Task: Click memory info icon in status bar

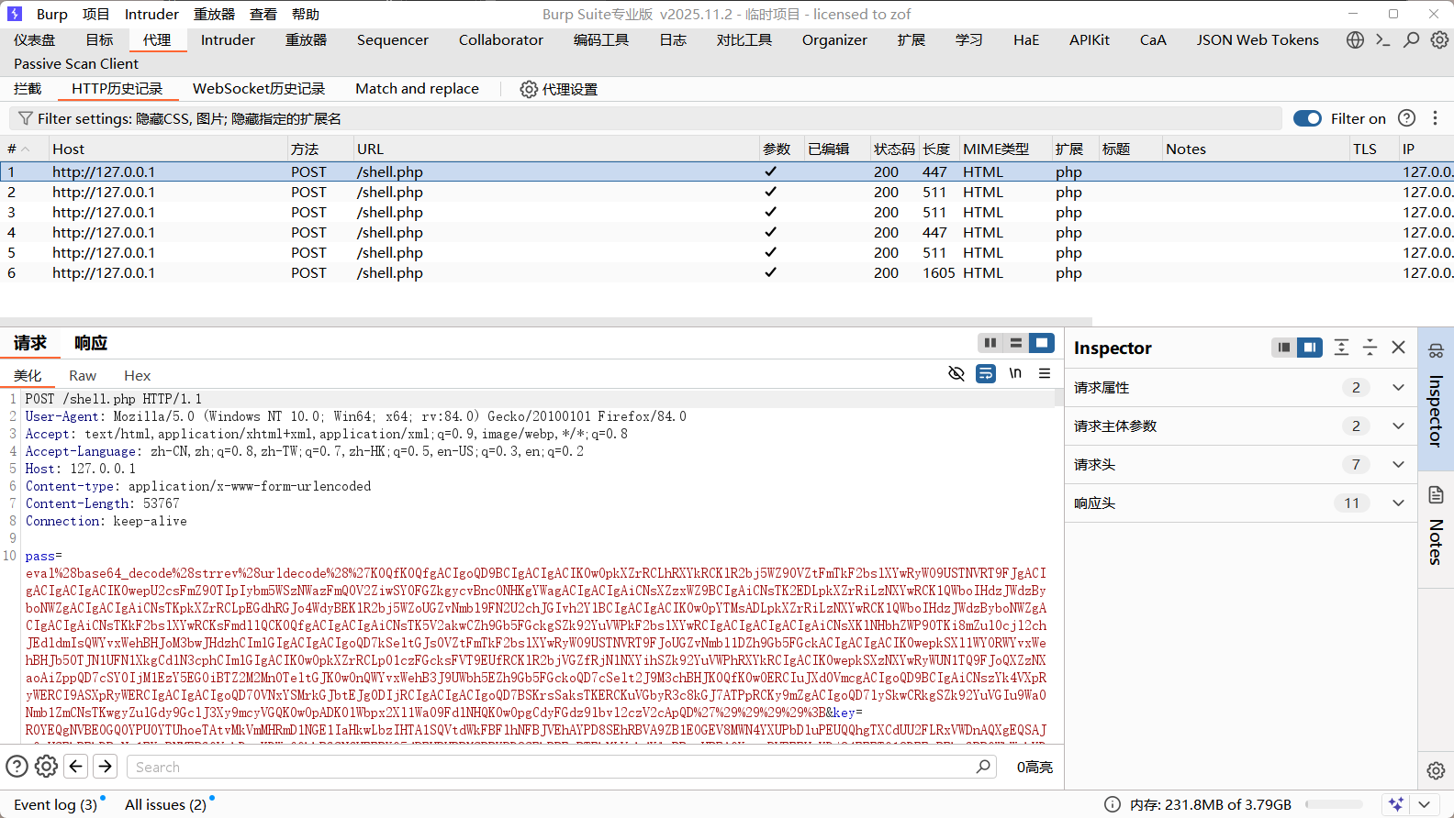Action: pos(1113,804)
